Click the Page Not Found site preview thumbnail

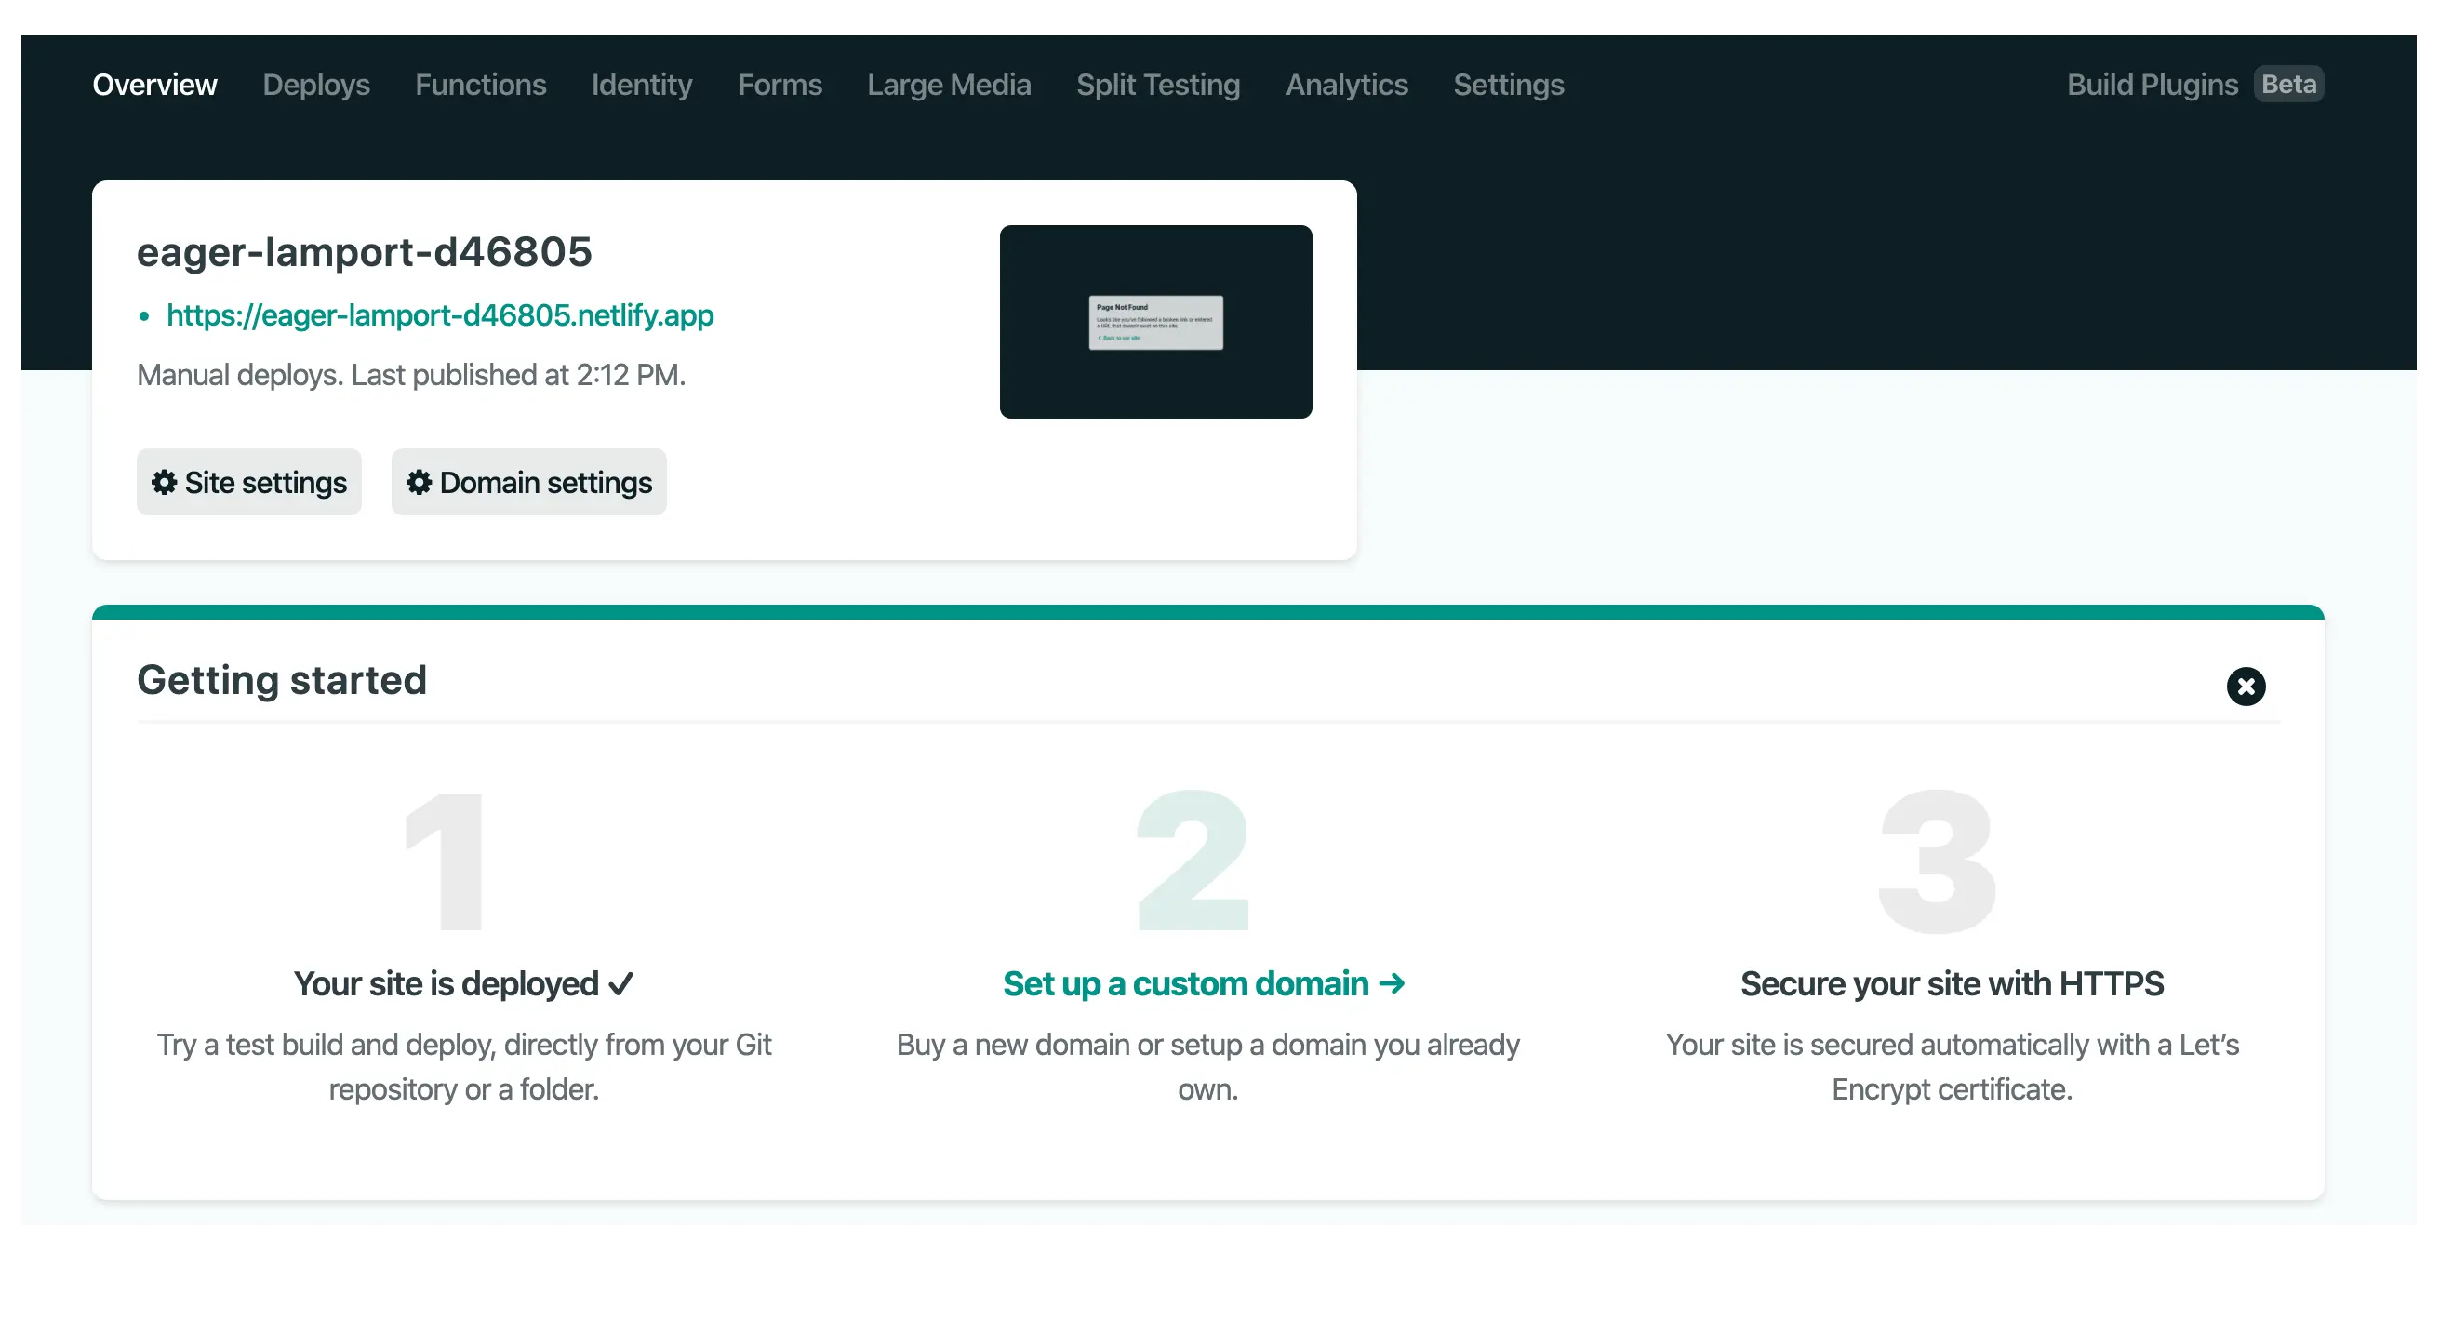[x=1155, y=321]
